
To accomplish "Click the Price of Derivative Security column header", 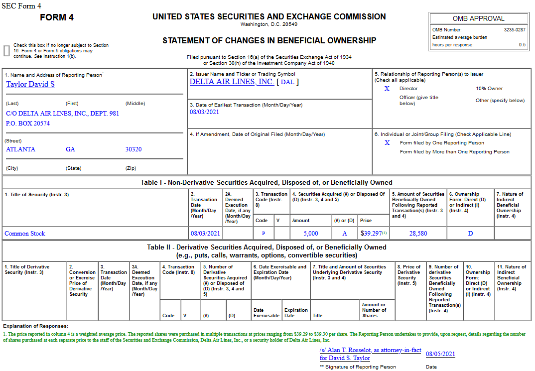I will pos(409,275).
